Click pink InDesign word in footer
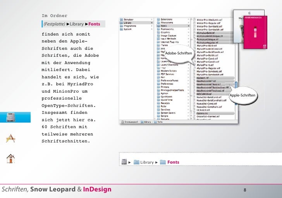282x198 pixels. point(97,189)
